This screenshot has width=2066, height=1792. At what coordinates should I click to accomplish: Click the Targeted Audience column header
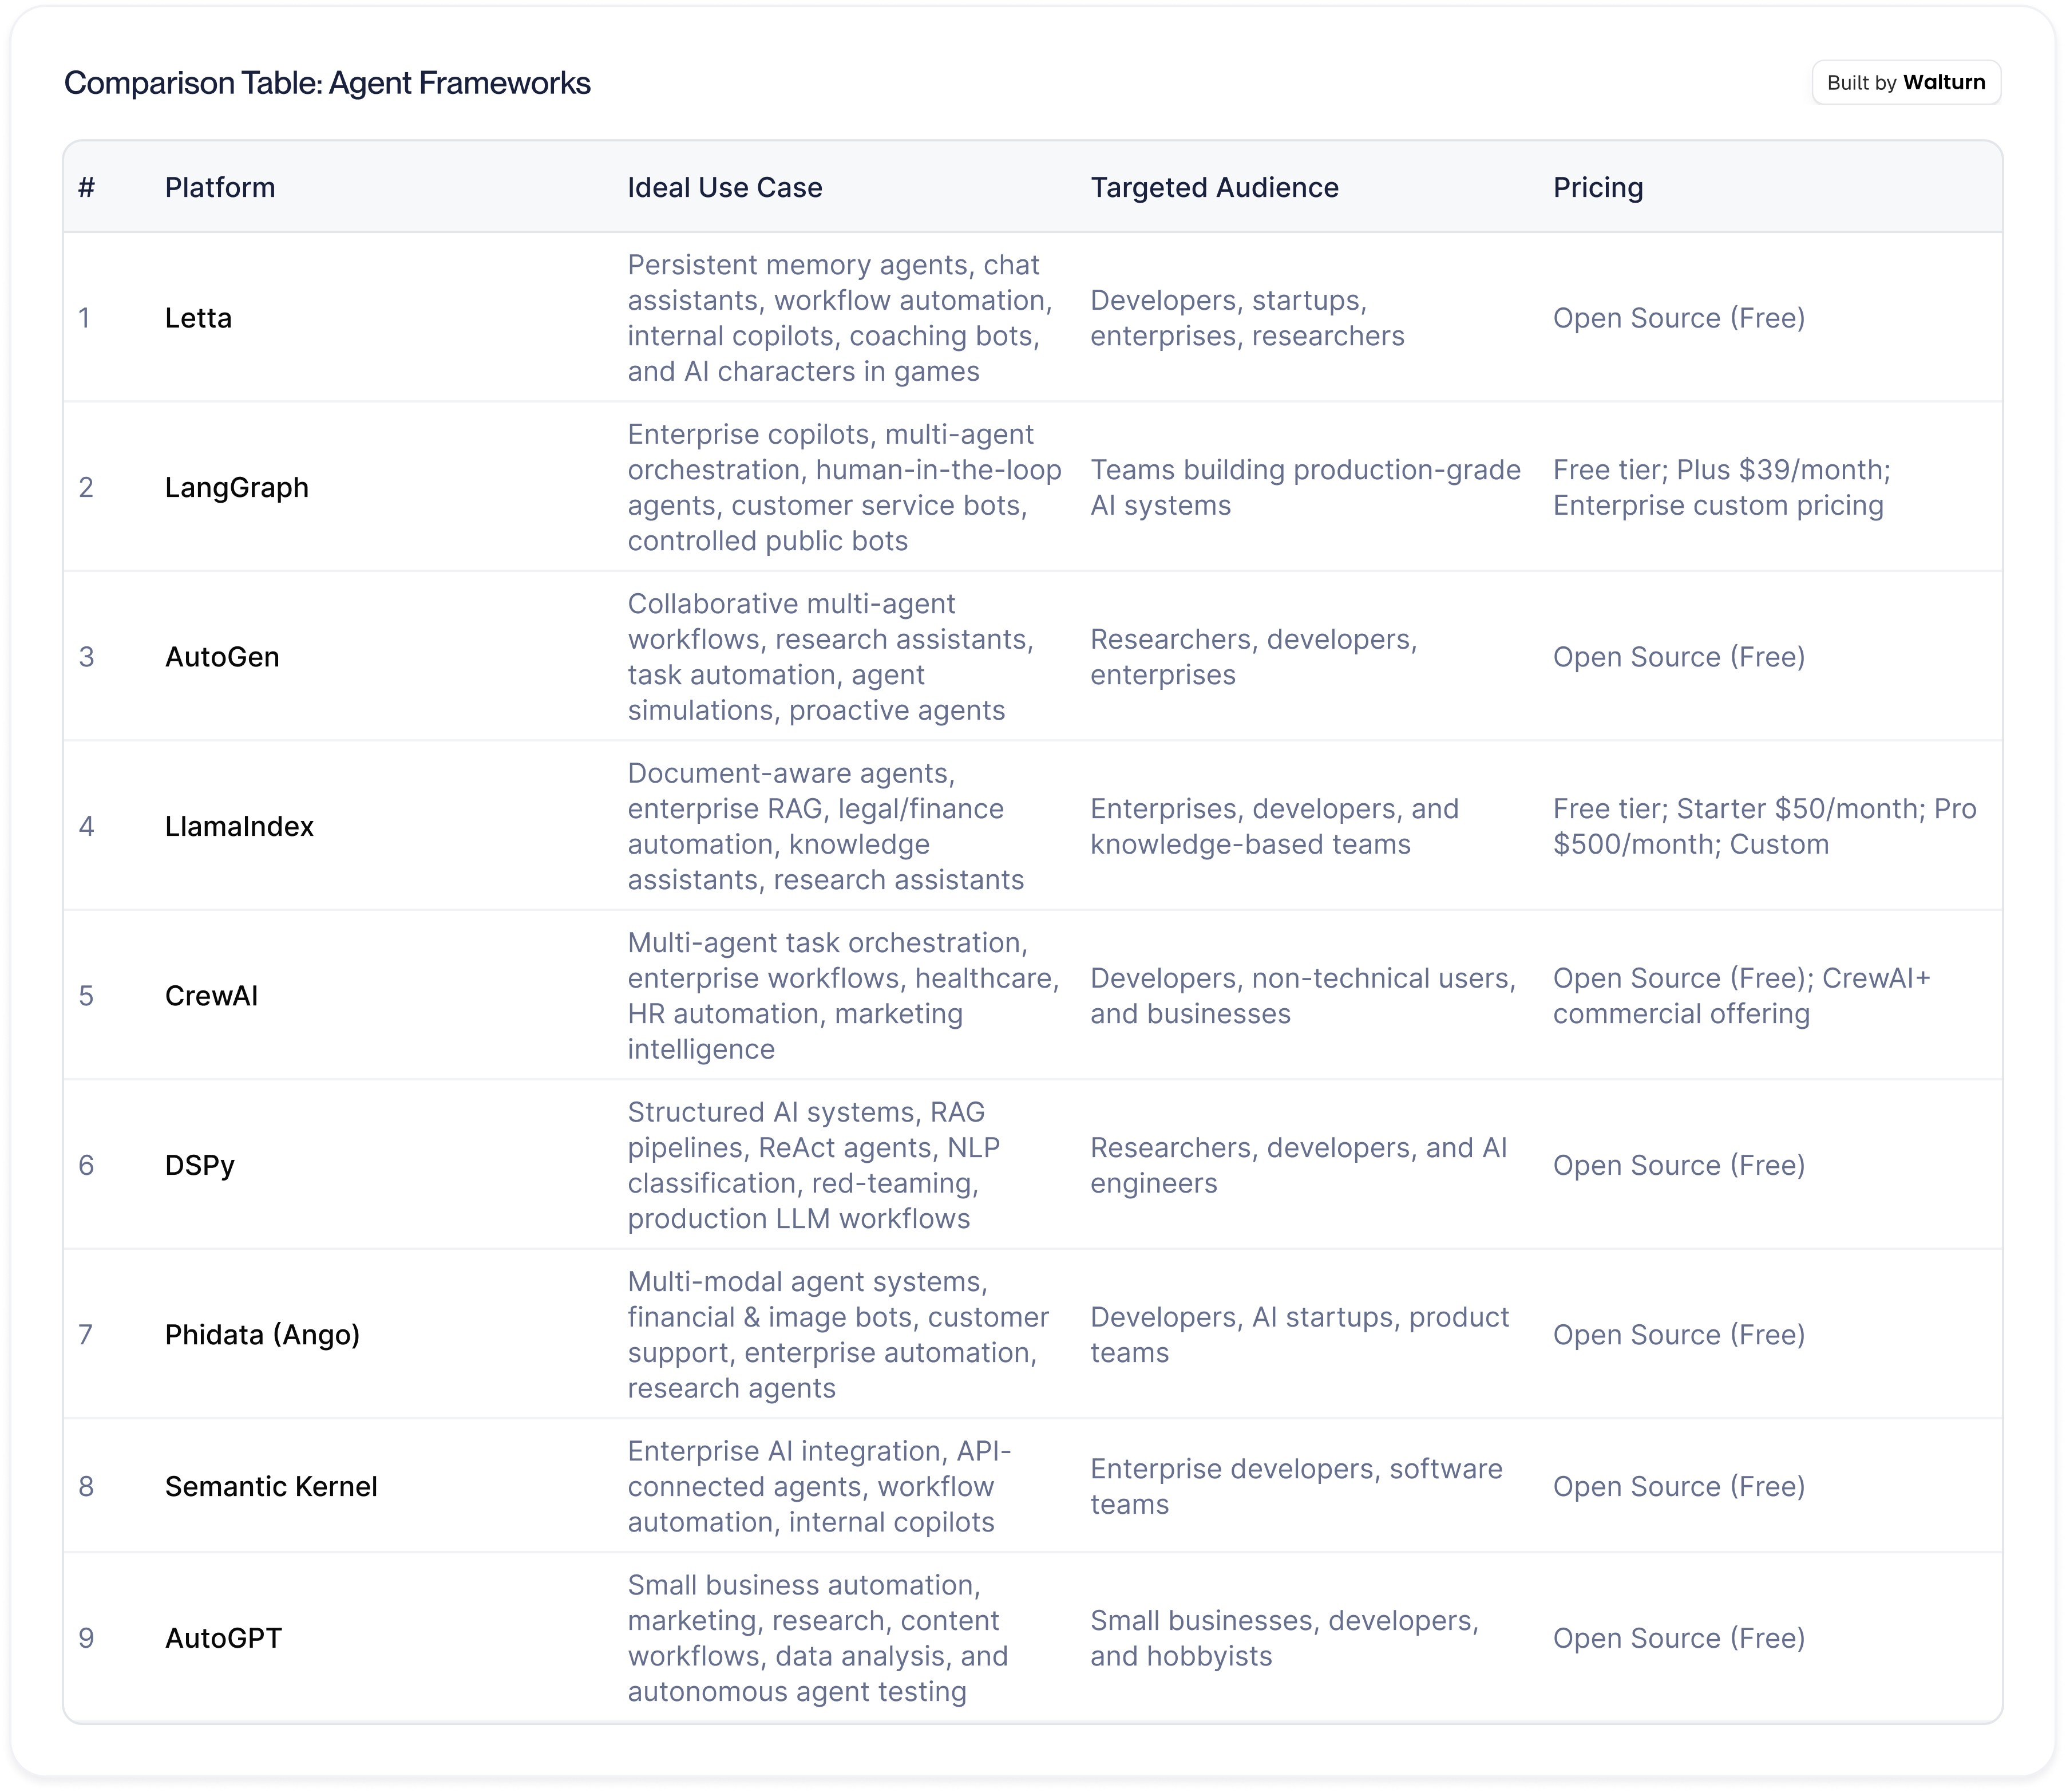1214,187
